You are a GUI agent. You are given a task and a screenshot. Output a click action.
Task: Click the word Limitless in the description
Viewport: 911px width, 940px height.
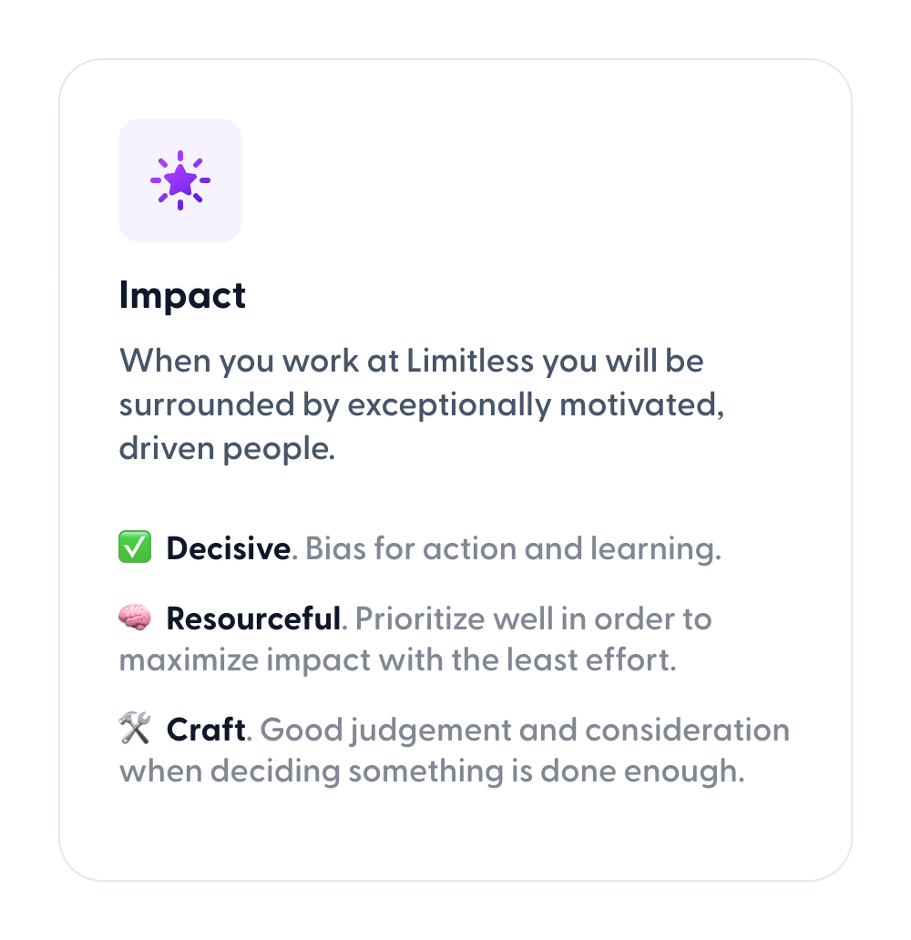(469, 361)
